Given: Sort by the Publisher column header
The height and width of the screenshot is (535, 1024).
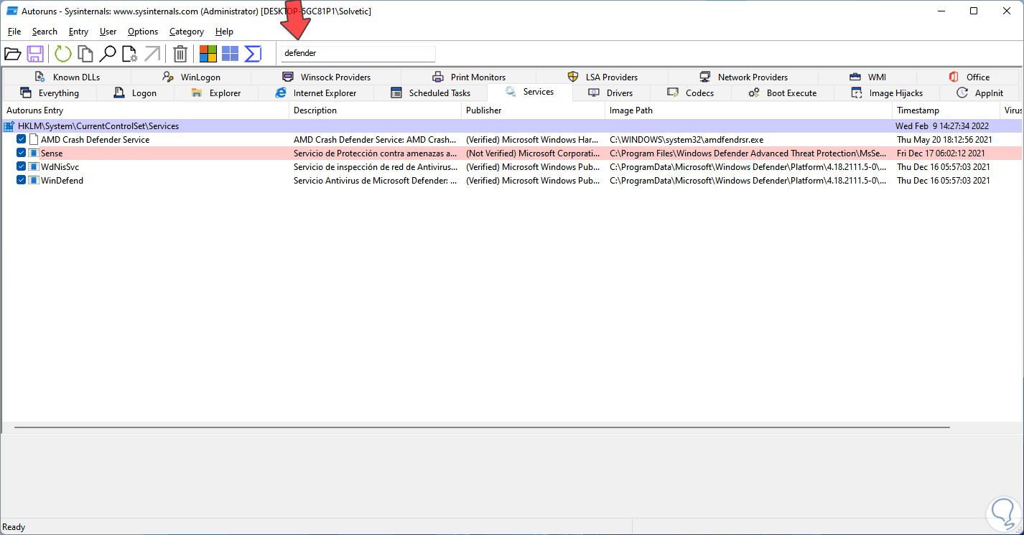Looking at the screenshot, I should point(534,110).
